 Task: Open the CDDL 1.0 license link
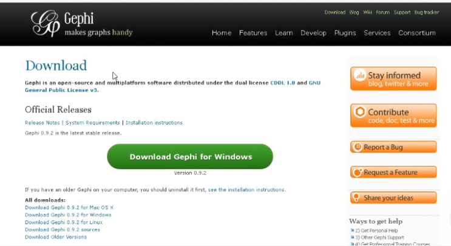click(282, 83)
